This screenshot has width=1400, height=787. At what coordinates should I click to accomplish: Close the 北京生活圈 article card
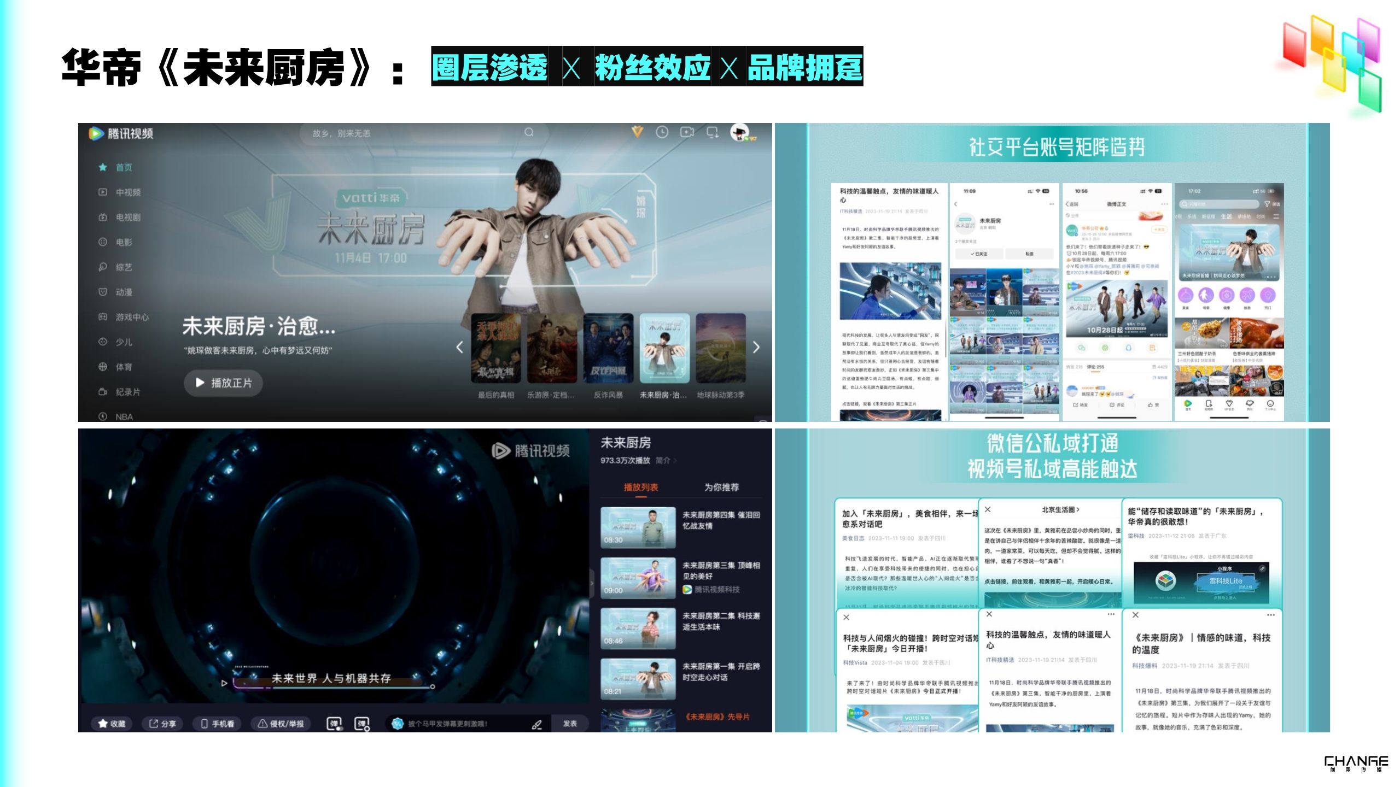coord(988,509)
